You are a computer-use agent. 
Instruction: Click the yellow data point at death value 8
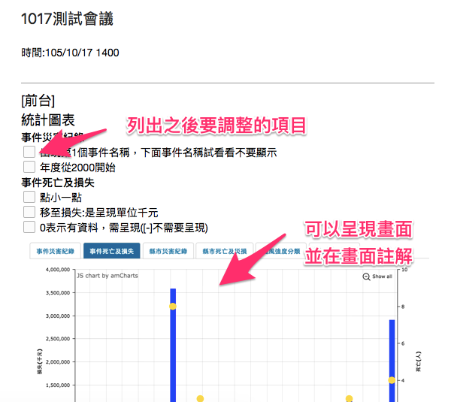(173, 307)
